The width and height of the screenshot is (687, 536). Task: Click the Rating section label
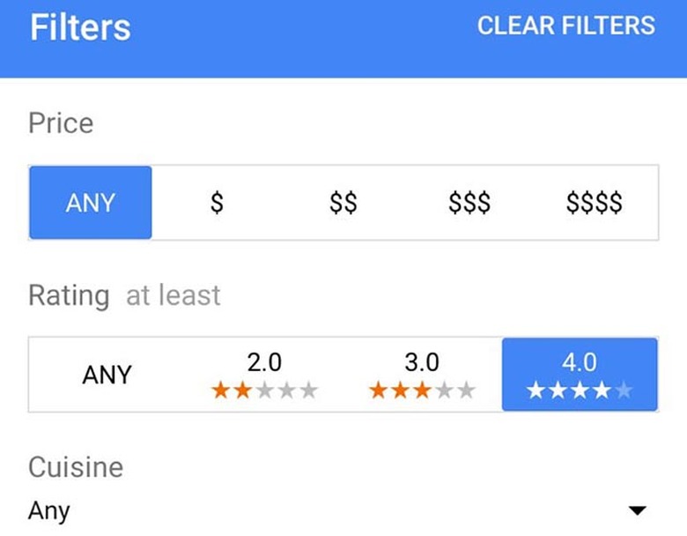[x=69, y=295]
